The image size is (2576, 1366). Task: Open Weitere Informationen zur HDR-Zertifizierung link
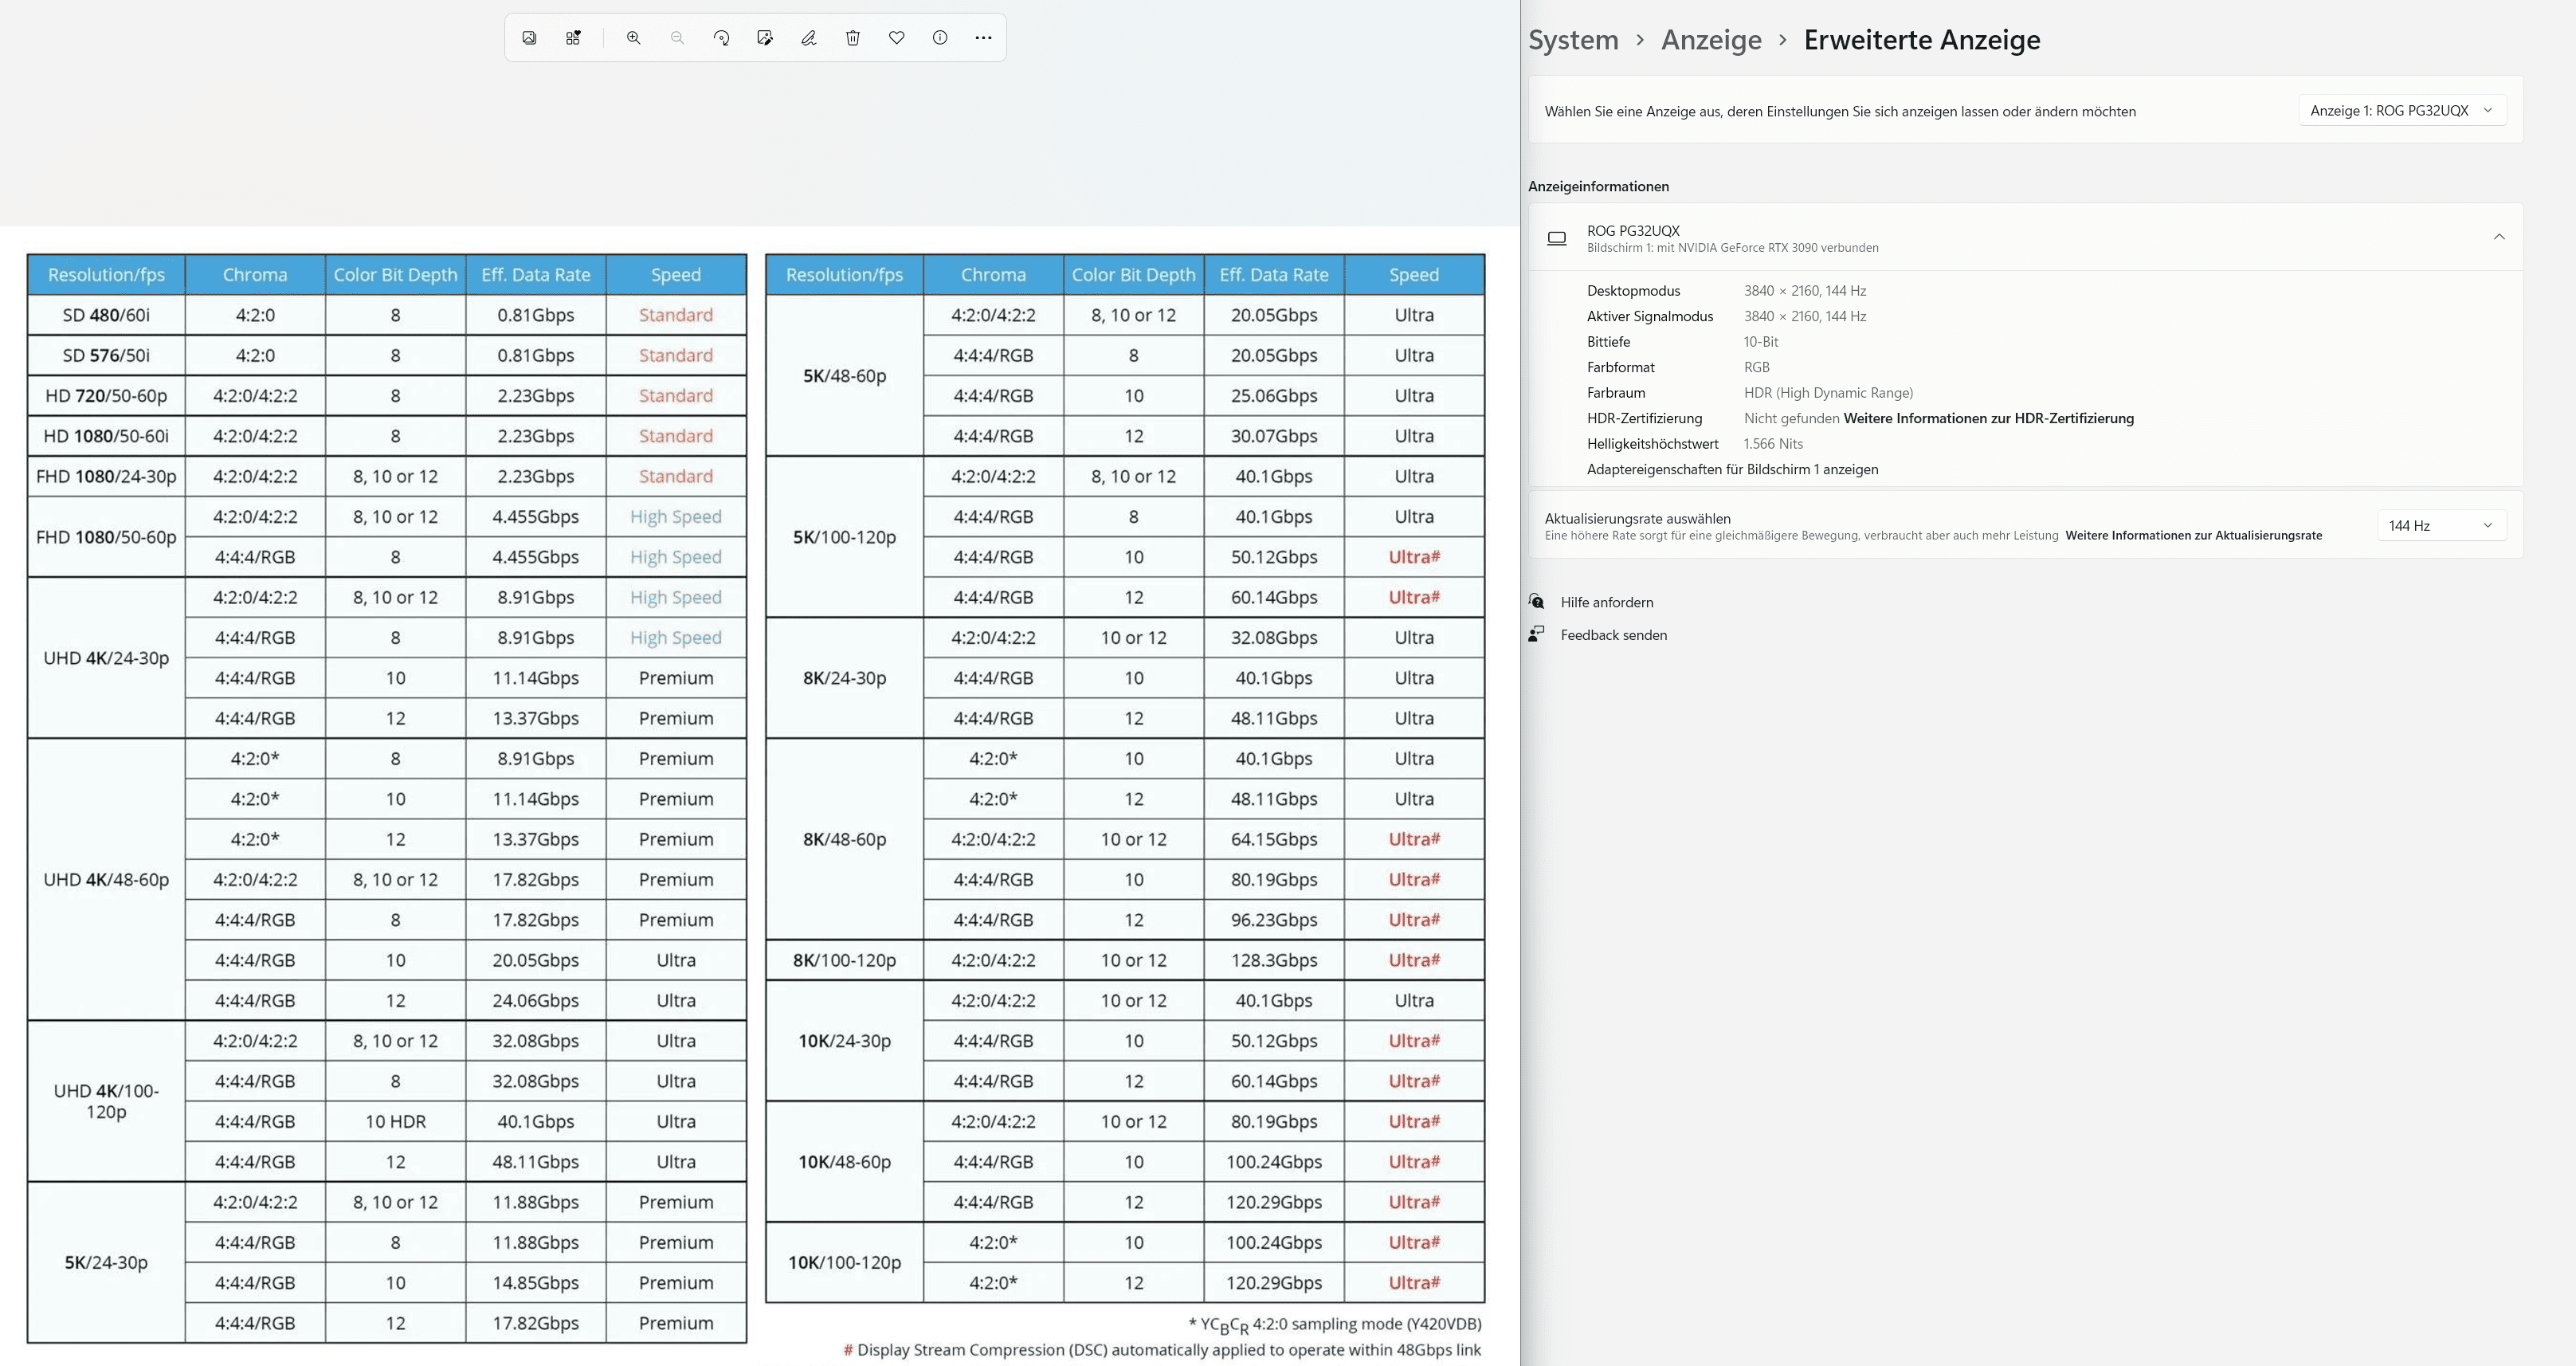pos(1988,419)
